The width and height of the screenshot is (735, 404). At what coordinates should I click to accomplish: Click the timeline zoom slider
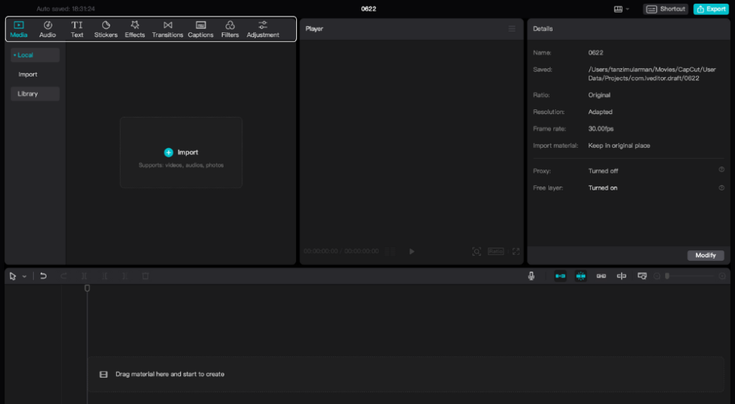690,276
